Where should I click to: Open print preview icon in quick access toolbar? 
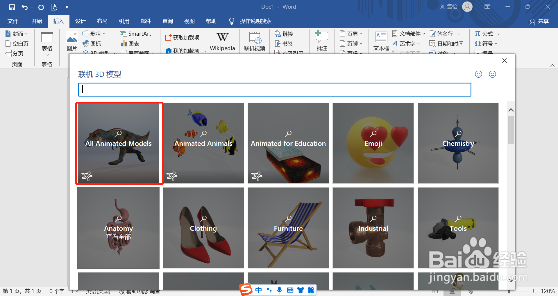pos(54,7)
